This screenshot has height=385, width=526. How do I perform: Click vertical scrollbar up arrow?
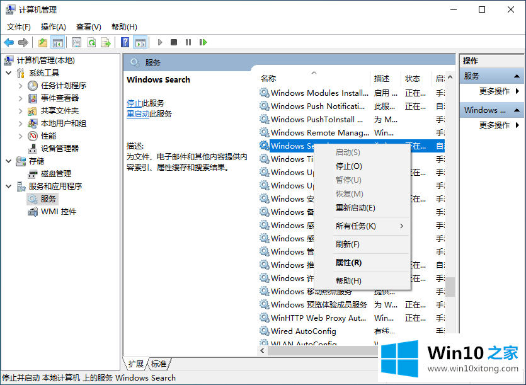[450, 78]
